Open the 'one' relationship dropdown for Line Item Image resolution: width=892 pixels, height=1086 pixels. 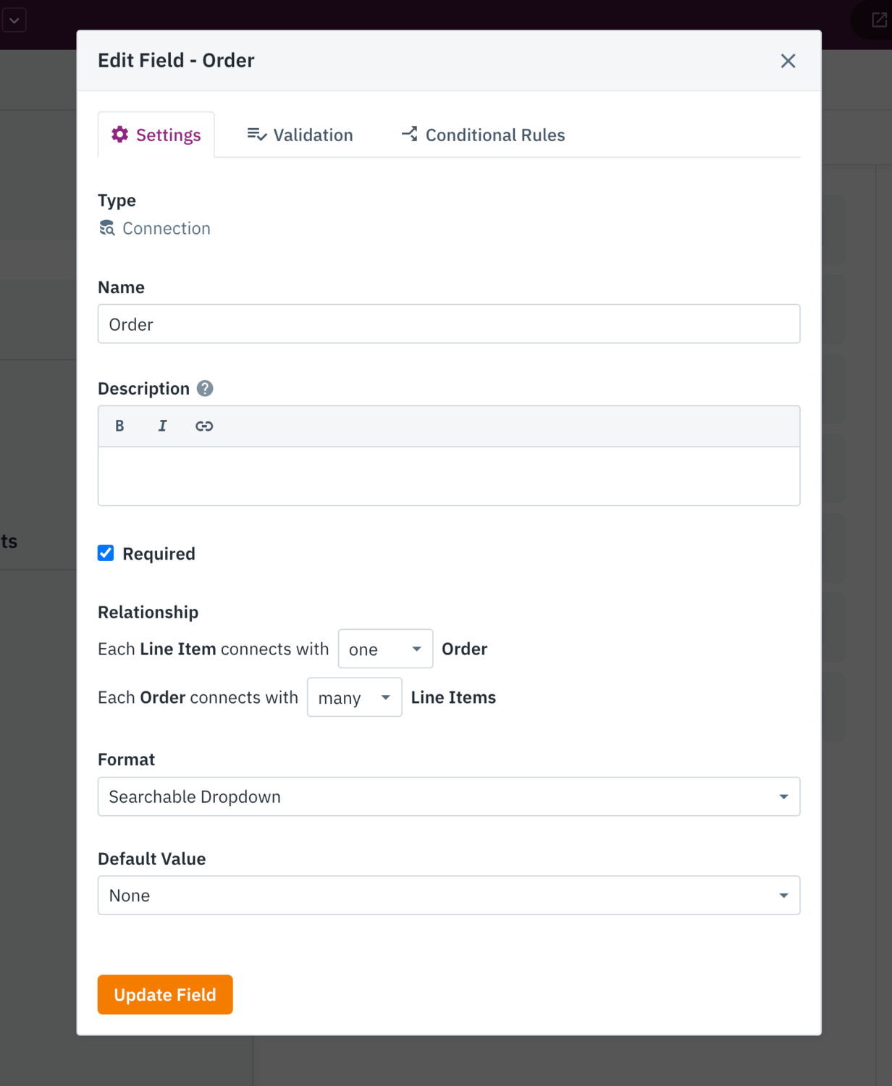click(384, 649)
